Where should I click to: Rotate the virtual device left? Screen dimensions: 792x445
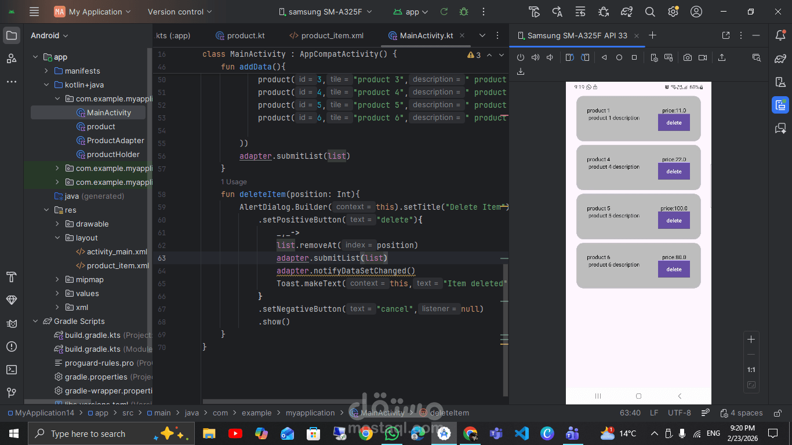pos(569,57)
